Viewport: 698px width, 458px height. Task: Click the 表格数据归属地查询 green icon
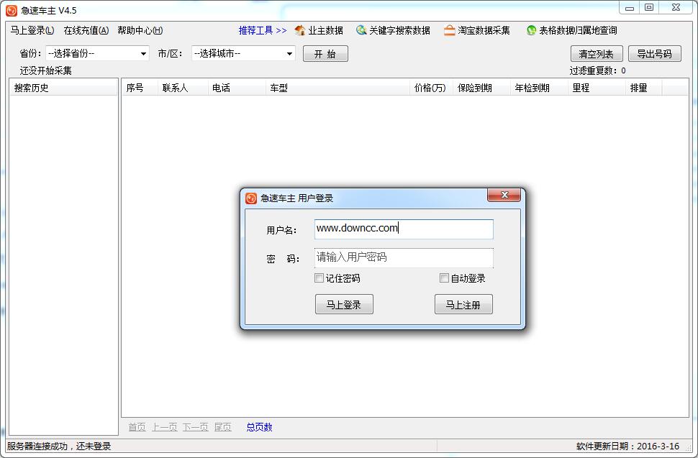click(531, 30)
